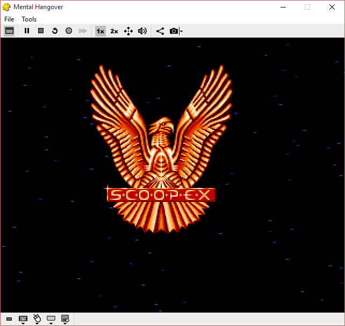Screen dimensions: 345x326
Task: Open floppy drive dropdown with green indicator
Action: [65, 320]
